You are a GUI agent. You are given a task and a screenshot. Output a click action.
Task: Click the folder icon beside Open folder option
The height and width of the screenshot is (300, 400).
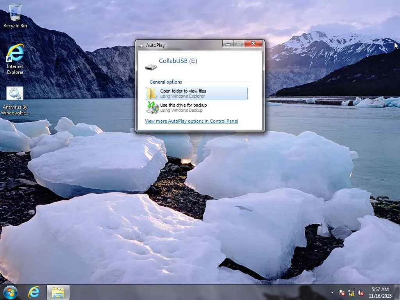coord(152,93)
